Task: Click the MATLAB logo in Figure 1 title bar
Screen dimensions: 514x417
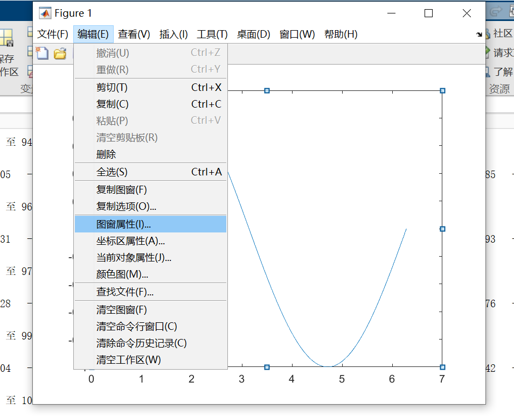Action: tap(46, 12)
